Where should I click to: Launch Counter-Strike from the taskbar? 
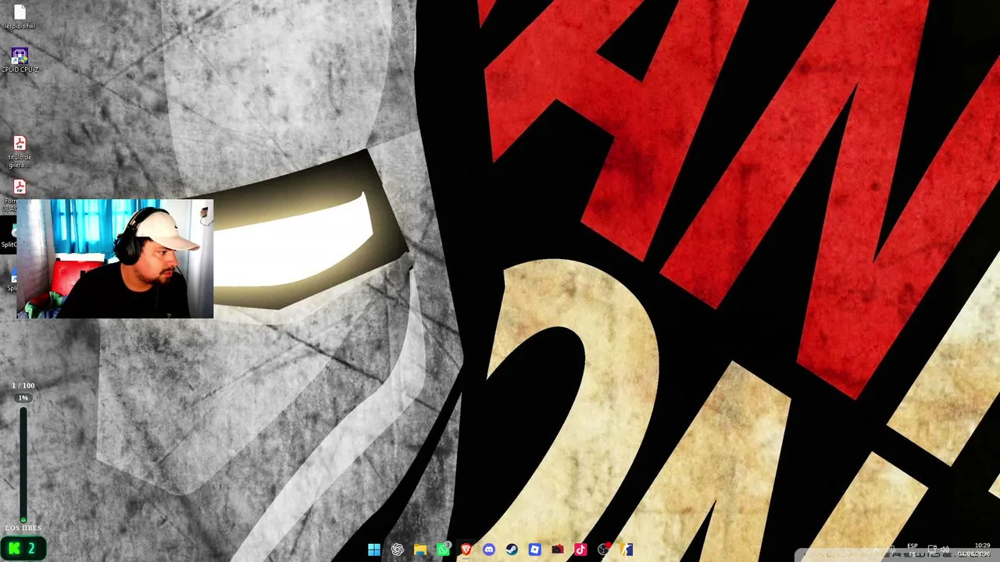click(x=627, y=550)
